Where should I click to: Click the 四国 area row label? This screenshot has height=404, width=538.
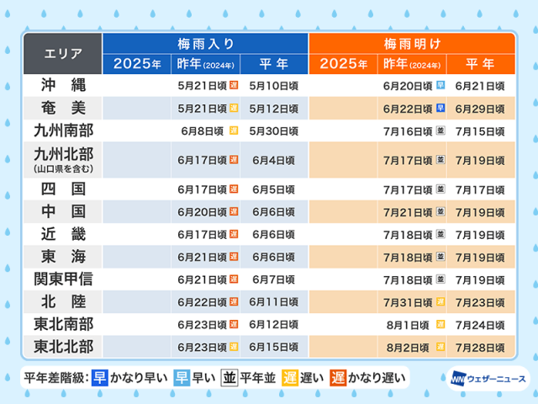click(63, 189)
